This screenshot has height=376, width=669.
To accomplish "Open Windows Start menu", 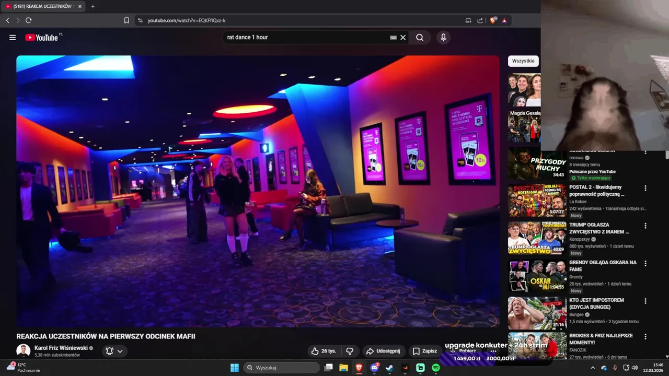I will point(234,368).
